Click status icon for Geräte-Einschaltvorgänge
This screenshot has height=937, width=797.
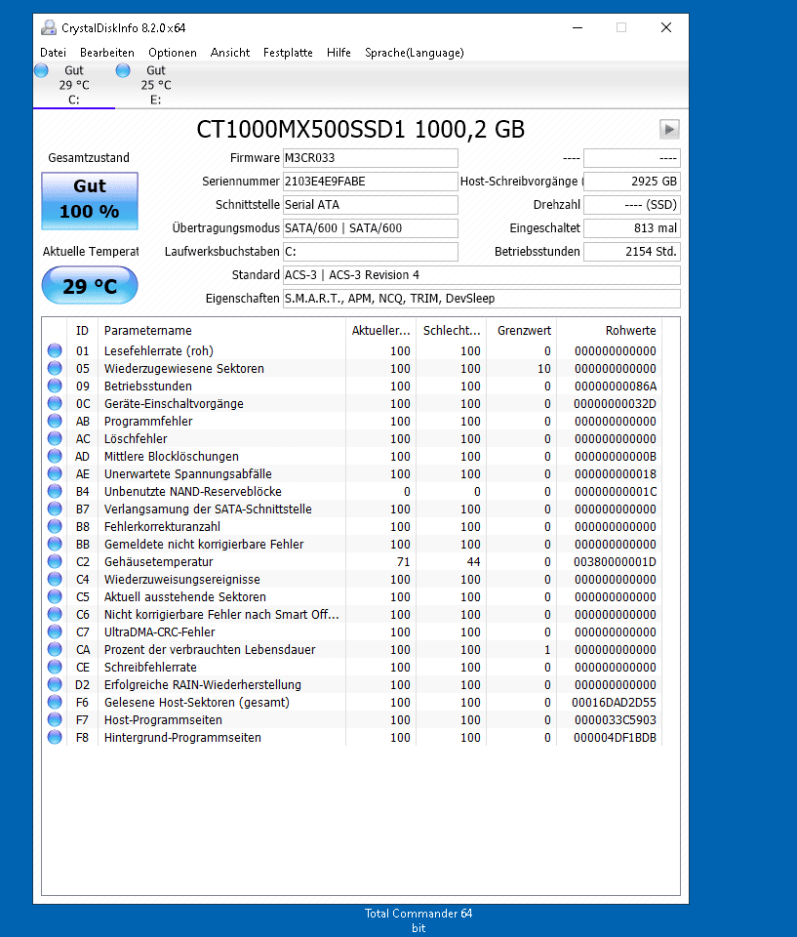point(55,403)
